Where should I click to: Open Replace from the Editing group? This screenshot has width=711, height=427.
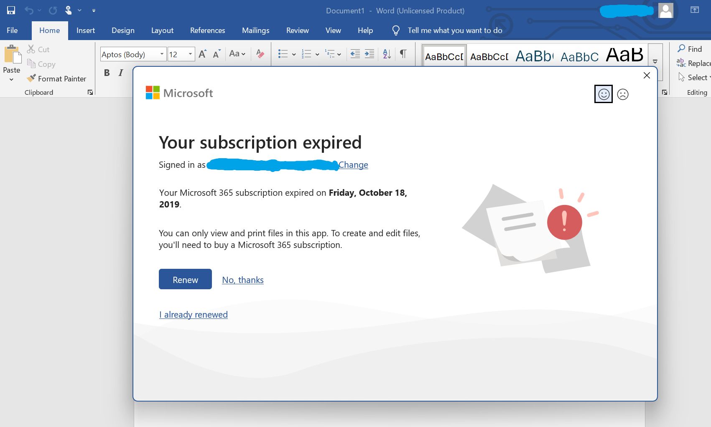[x=696, y=63]
